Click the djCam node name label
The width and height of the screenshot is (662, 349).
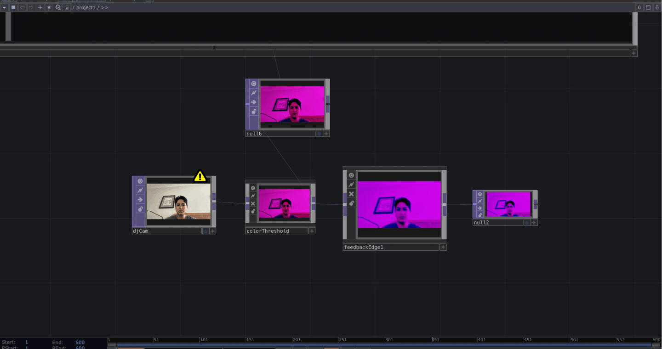(141, 231)
